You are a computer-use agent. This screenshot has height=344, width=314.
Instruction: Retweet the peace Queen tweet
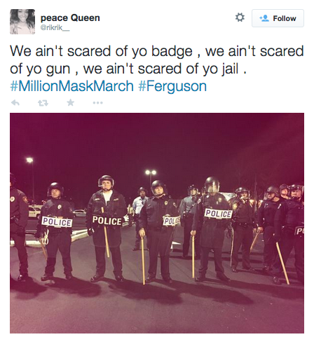click(43, 103)
